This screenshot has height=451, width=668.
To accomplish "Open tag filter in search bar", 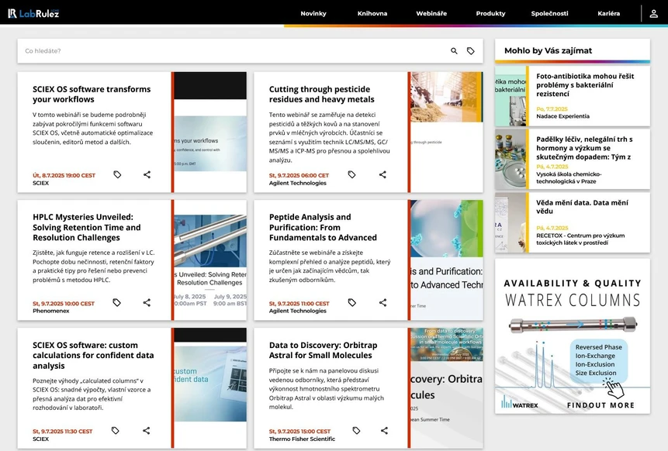I will click(x=471, y=51).
